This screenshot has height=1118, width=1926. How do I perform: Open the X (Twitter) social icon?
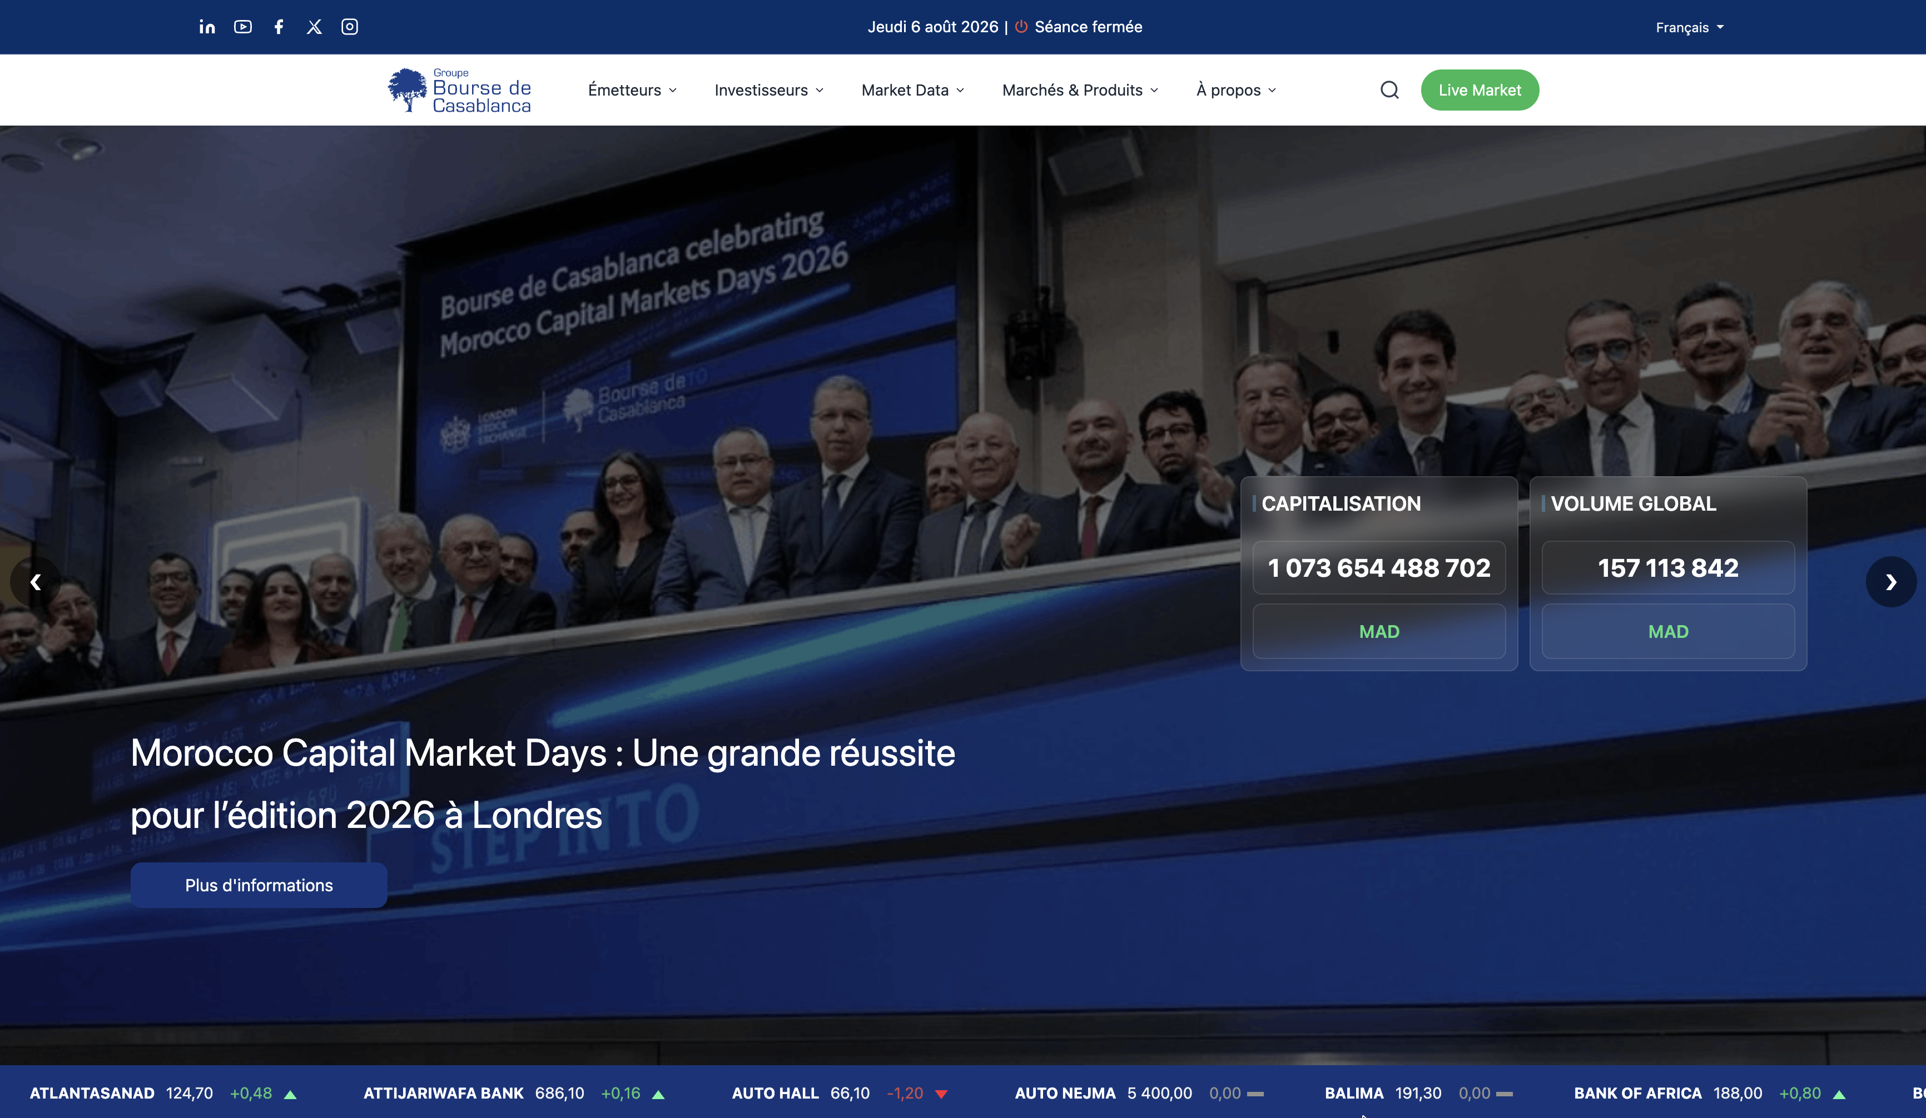[x=314, y=27]
